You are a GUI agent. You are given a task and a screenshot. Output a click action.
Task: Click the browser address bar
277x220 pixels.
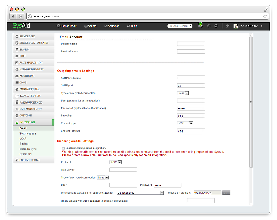point(147,16)
